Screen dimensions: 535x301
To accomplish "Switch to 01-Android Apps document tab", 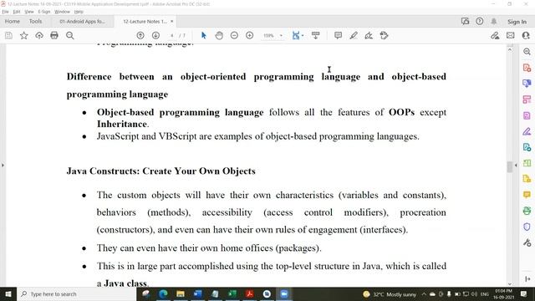I will pos(82,21).
